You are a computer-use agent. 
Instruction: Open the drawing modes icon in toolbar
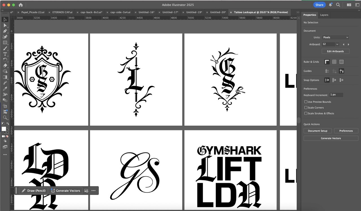click(5, 141)
